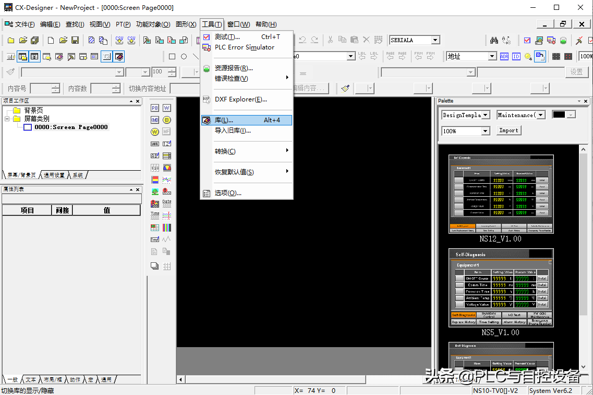Click the save floppy disk icon

pyautogui.click(x=75, y=40)
